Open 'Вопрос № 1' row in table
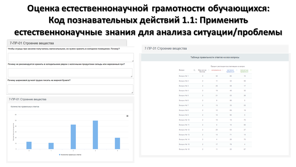The image size is (296, 167). (184, 76)
